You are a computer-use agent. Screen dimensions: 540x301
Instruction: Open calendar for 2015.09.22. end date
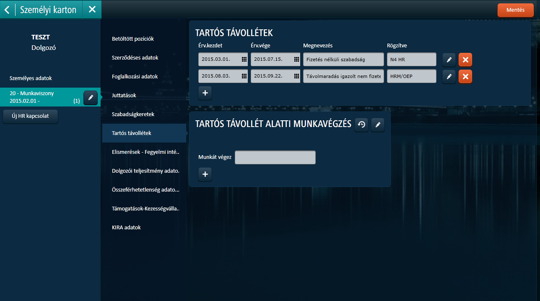[296, 76]
